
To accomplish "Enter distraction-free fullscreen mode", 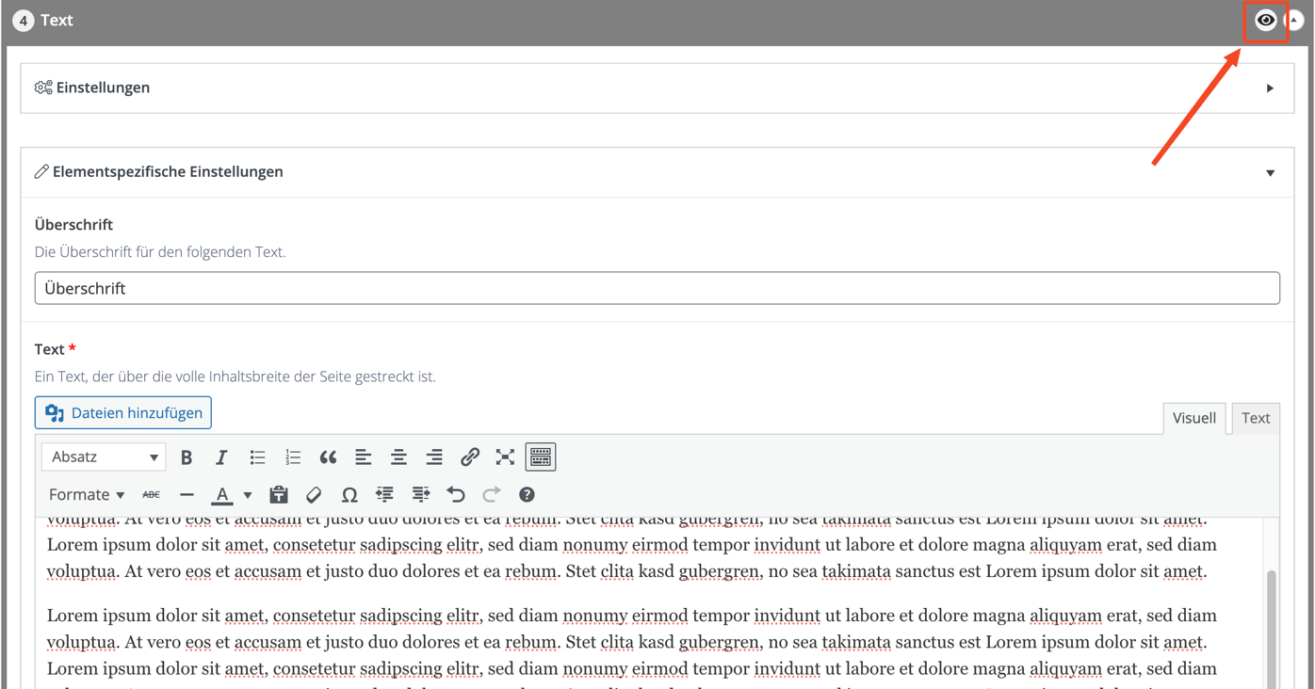I will (505, 457).
